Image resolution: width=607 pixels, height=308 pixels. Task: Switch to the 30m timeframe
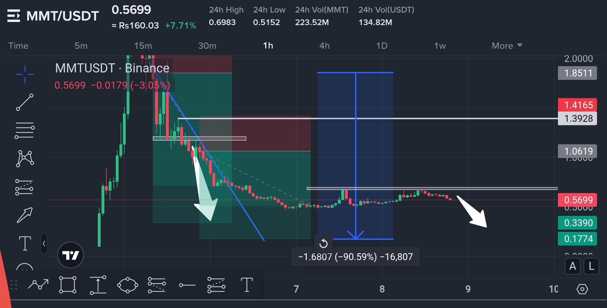tap(207, 46)
